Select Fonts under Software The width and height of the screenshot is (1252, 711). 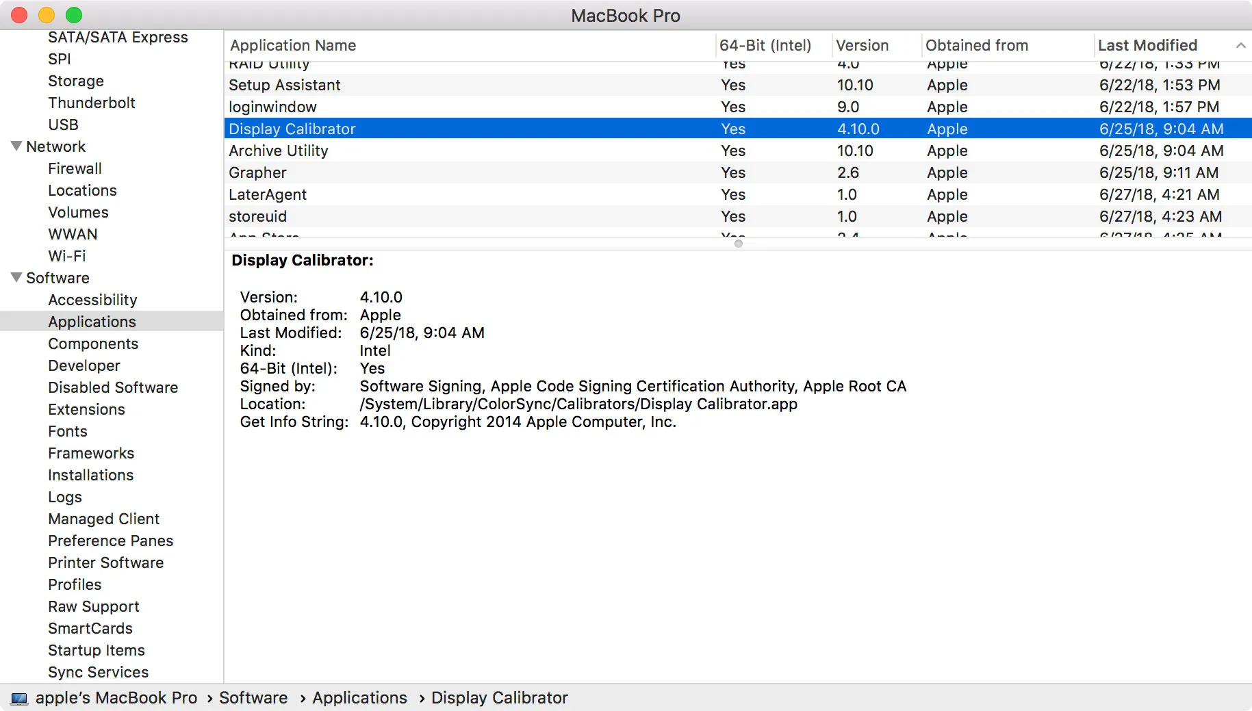68,431
